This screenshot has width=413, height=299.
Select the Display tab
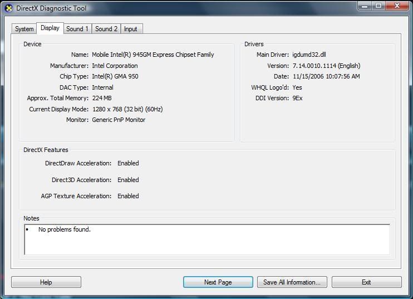pos(50,28)
